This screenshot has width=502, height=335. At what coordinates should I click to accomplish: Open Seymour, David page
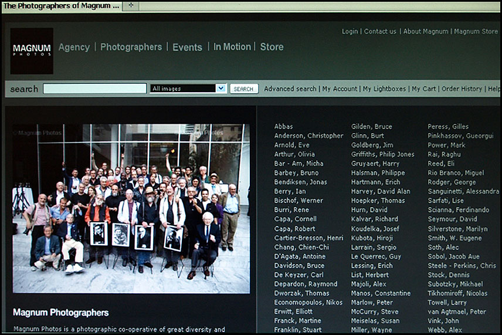click(452, 219)
